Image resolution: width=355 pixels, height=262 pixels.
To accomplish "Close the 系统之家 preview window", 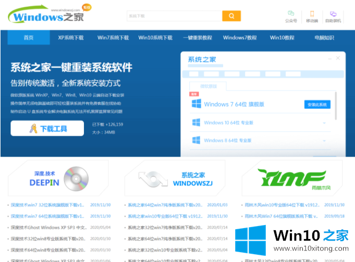I will (x=338, y=58).
